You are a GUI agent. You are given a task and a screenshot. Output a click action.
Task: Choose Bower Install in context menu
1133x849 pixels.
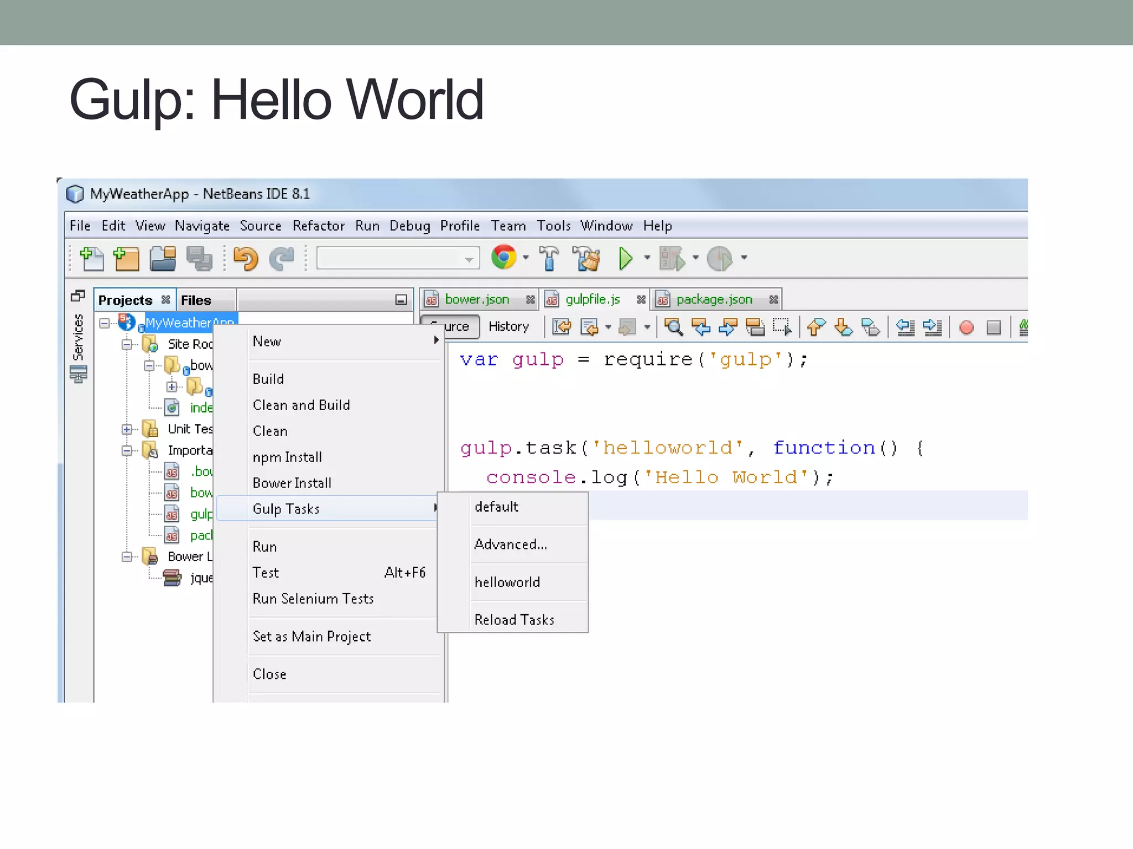pyautogui.click(x=292, y=483)
